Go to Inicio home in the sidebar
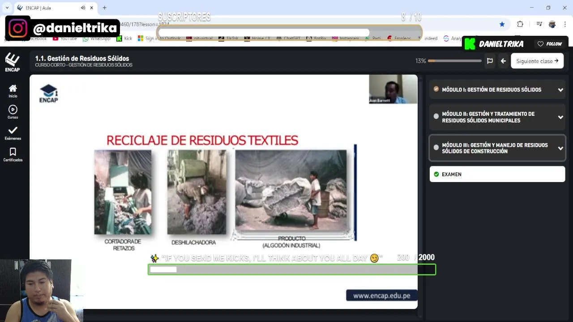 pyautogui.click(x=13, y=91)
